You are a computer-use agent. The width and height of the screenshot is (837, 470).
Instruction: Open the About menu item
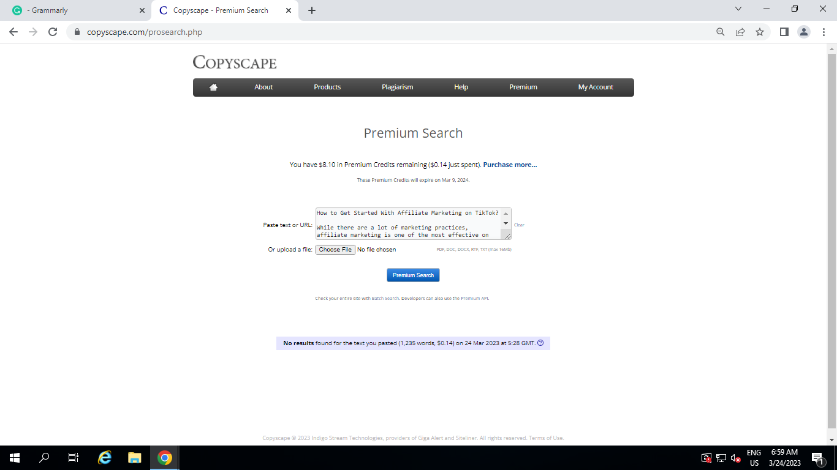(x=263, y=87)
